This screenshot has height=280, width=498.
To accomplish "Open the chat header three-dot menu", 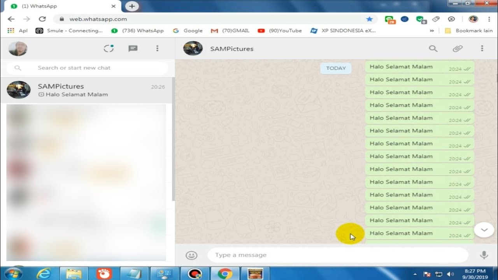I will (482, 49).
